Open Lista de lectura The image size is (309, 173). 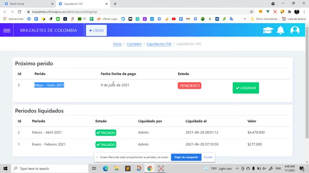(x=294, y=19)
